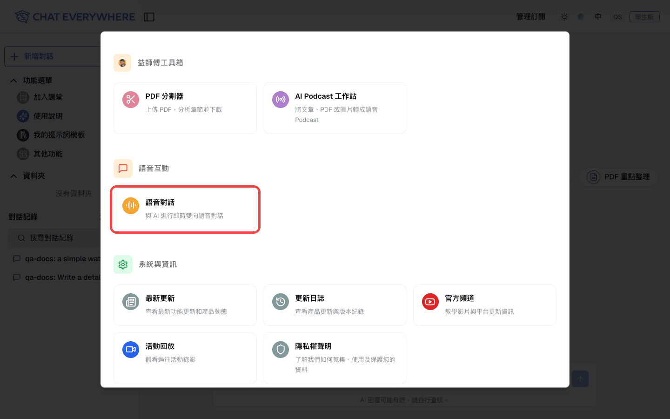The image size is (670, 419).
Task: Open the 更新日誌 changelog card
Action: (335, 305)
